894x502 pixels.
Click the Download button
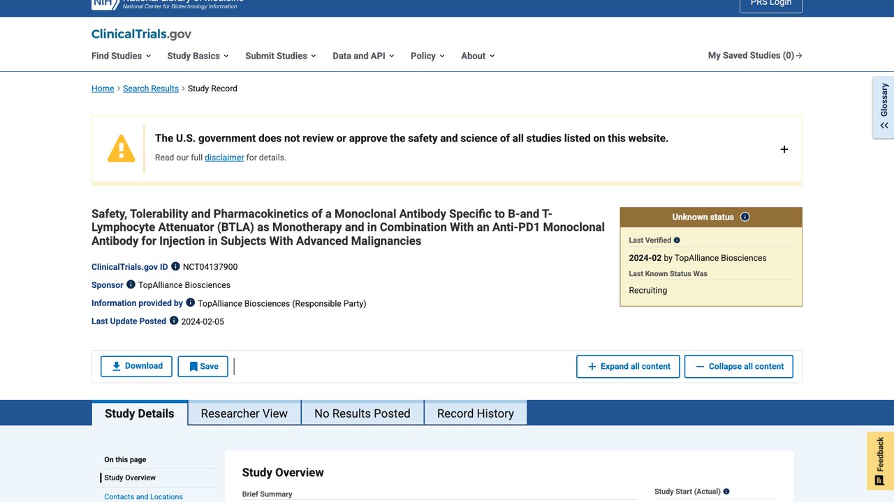click(x=136, y=366)
